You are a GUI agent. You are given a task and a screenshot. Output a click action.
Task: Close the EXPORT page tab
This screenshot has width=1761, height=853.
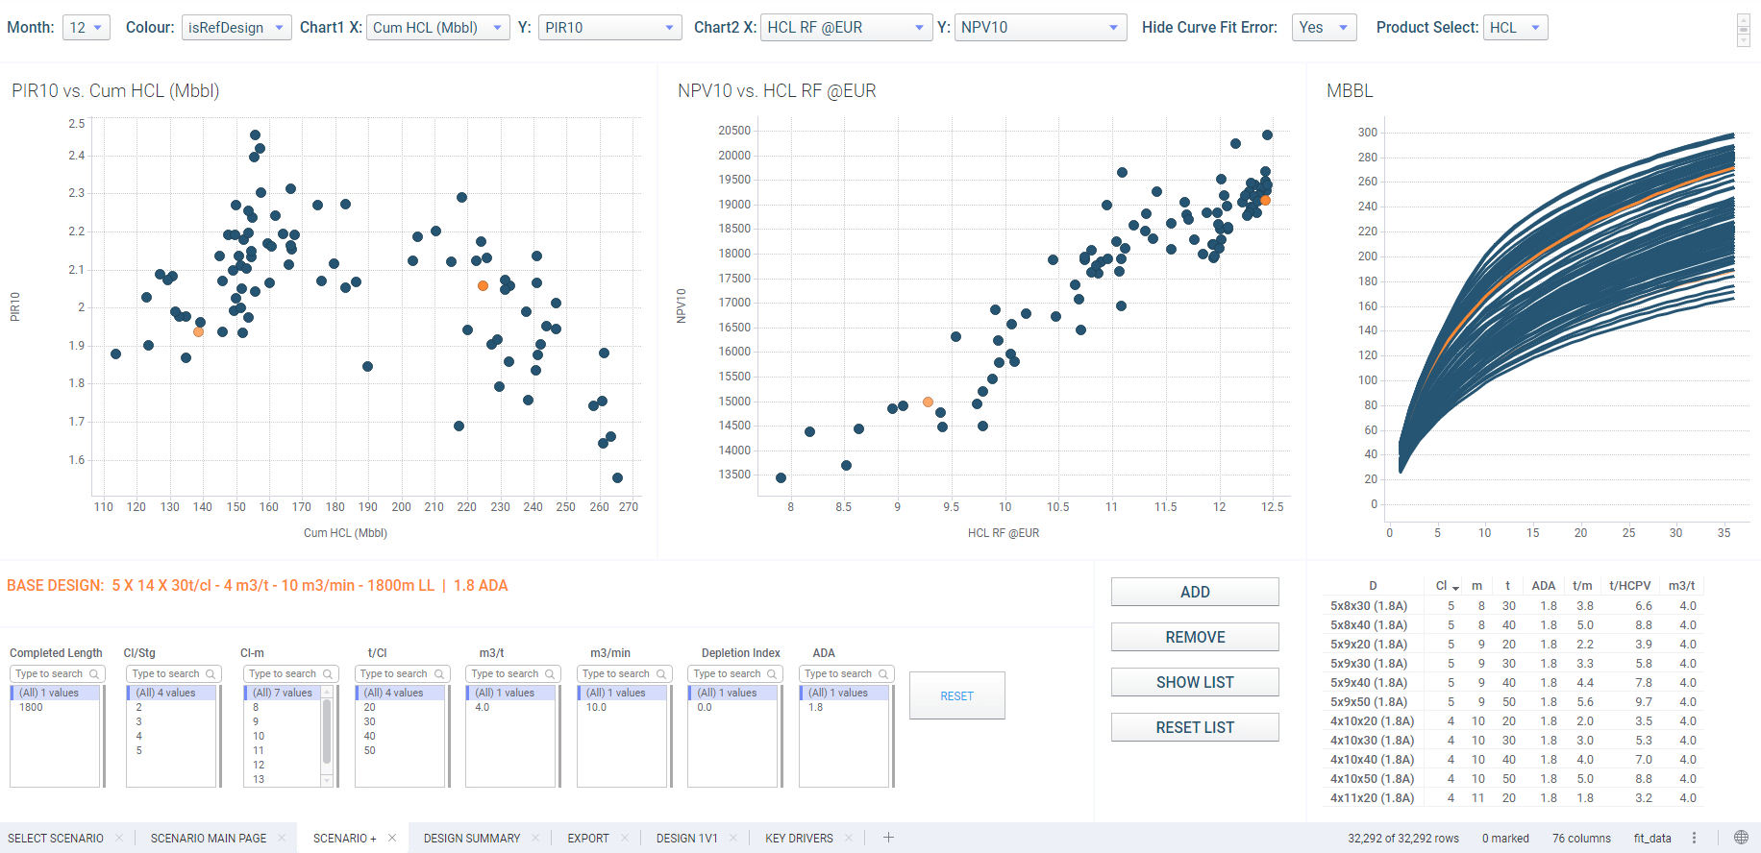click(625, 838)
